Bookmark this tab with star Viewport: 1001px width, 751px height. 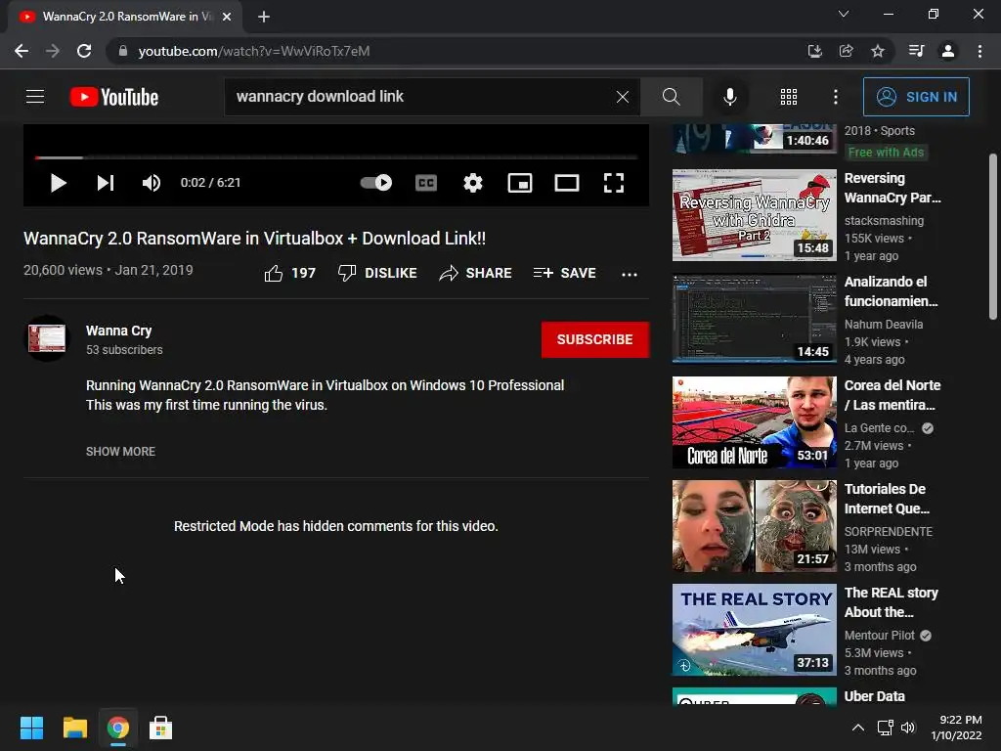click(878, 51)
